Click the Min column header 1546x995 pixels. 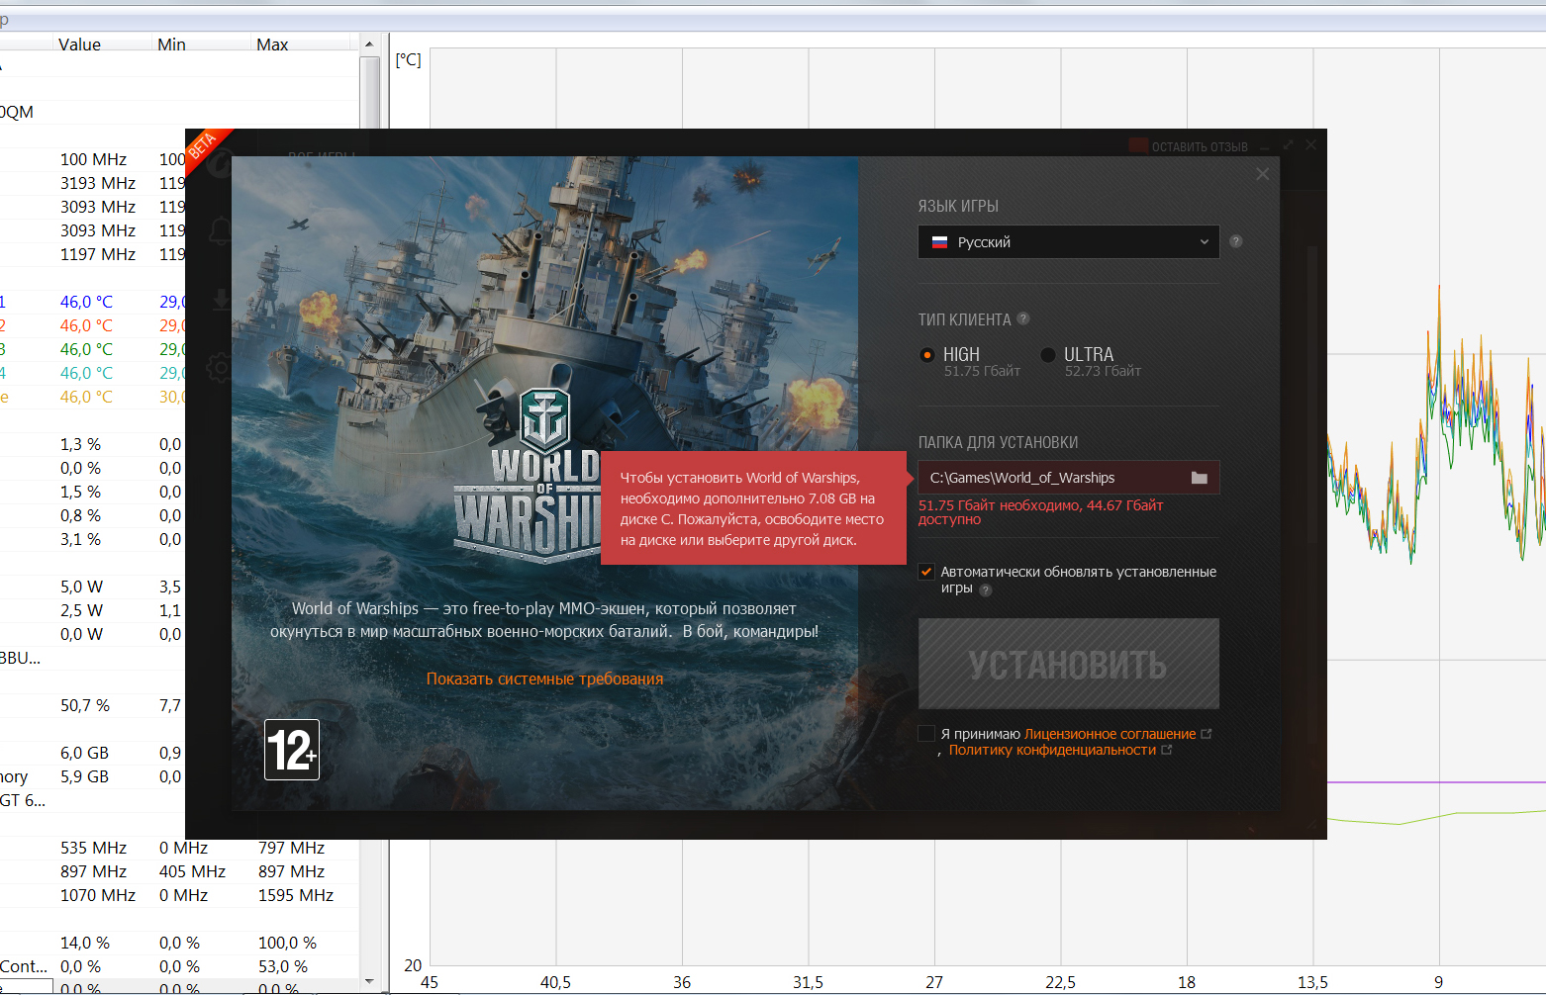pos(171,45)
